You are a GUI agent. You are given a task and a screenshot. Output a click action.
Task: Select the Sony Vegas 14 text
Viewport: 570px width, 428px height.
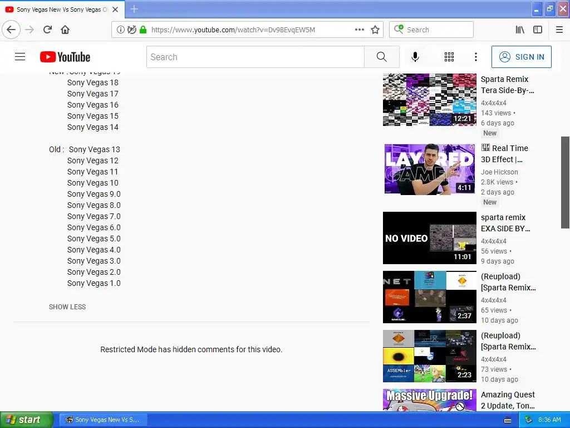(x=93, y=127)
